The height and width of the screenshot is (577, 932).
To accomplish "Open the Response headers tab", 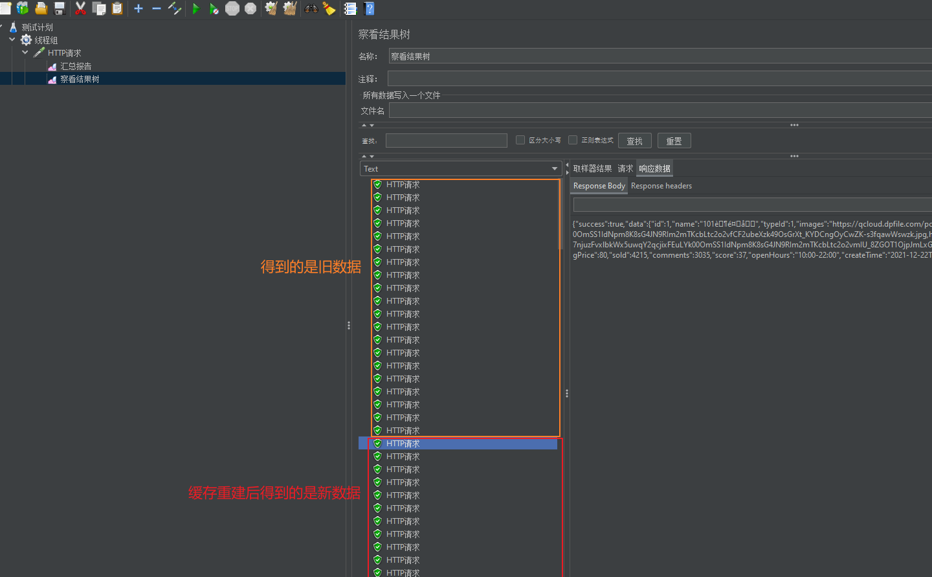I will [x=661, y=186].
